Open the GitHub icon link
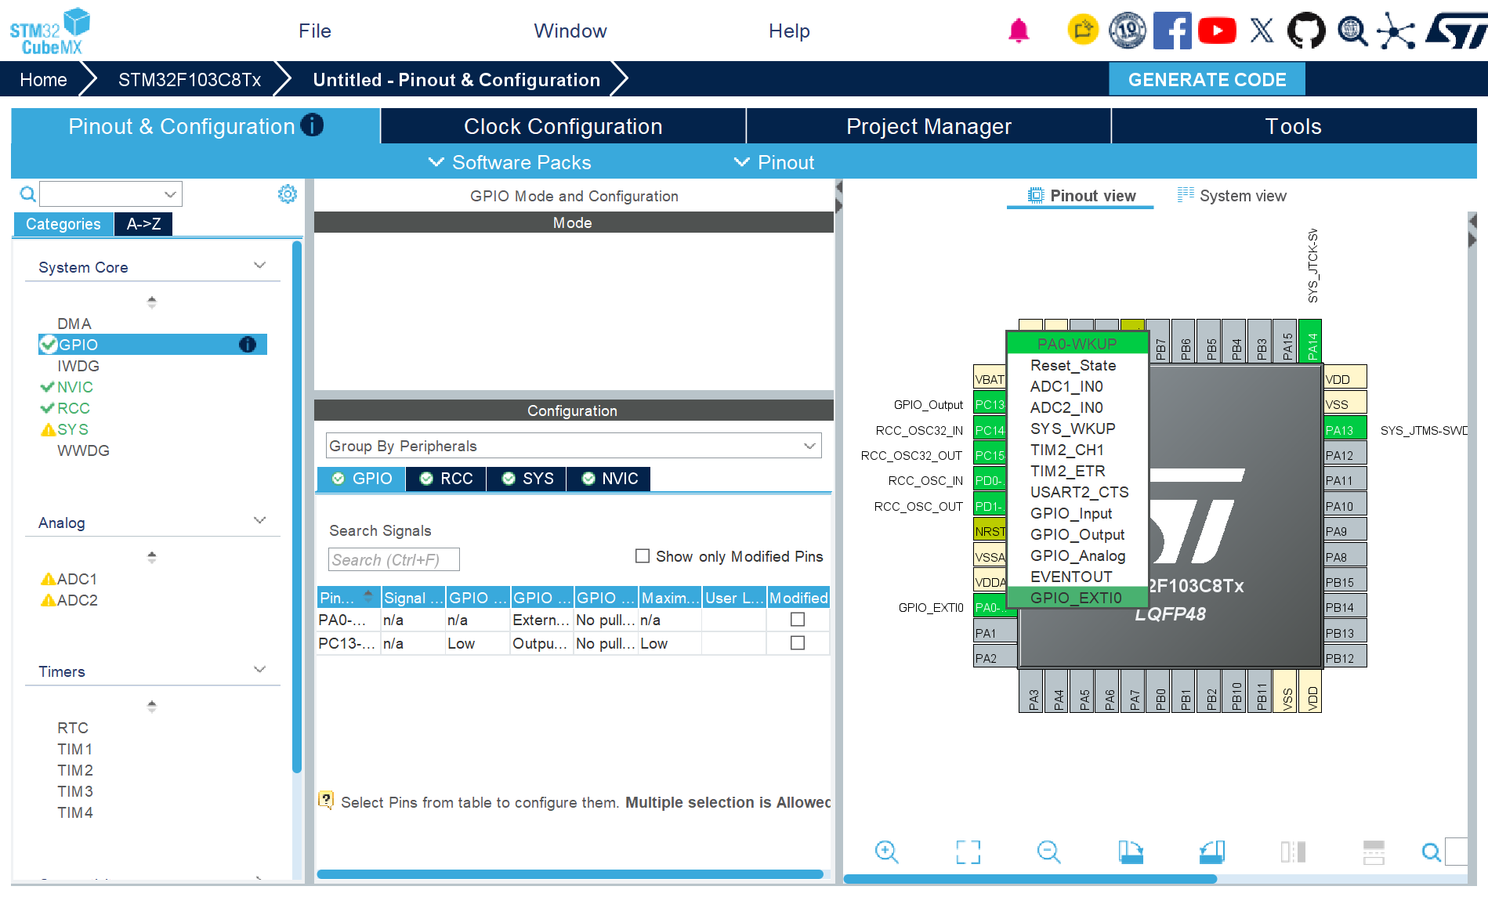The width and height of the screenshot is (1488, 897). point(1306,31)
